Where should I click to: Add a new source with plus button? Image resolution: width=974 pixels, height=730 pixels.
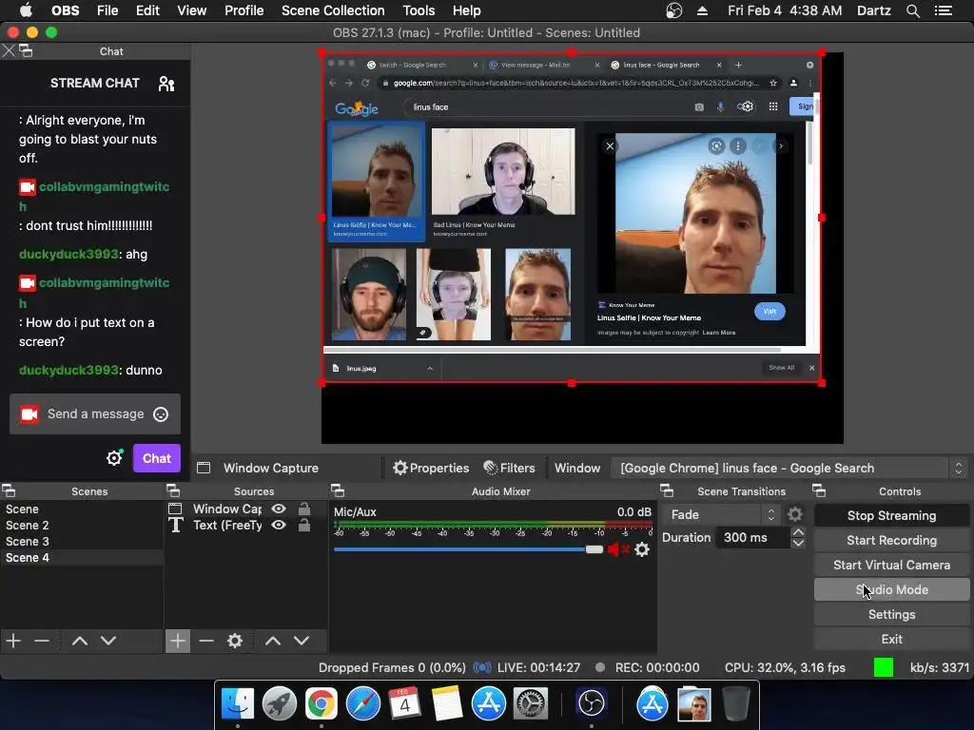pos(178,641)
